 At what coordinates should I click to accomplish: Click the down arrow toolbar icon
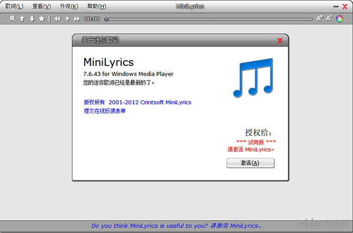click(32, 18)
